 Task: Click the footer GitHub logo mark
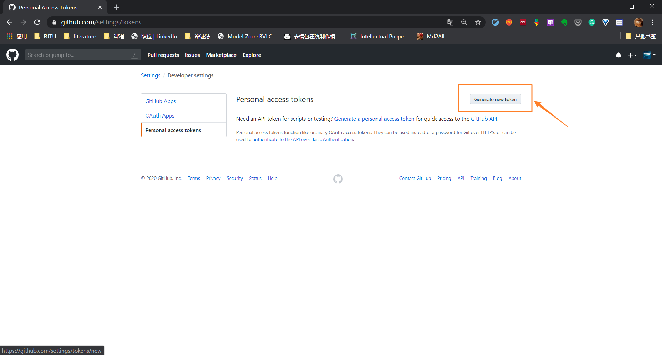[x=338, y=179]
